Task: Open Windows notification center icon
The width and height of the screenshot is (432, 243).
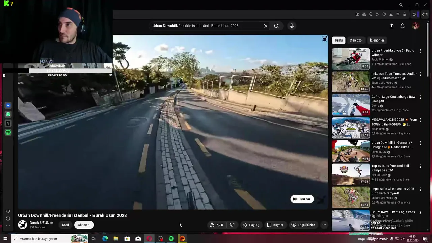Action: (425, 239)
